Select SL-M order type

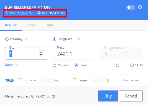pyautogui.click(x=132, y=65)
